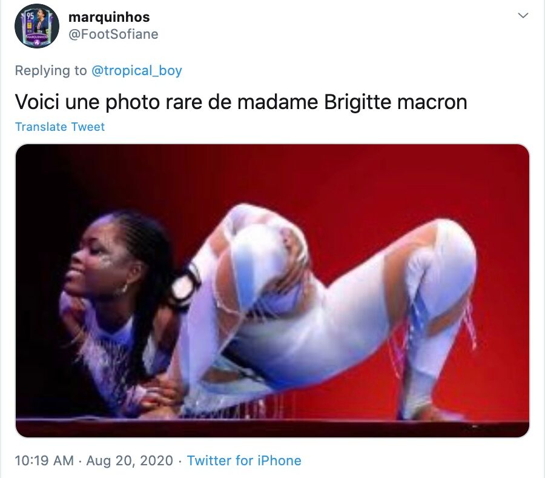This screenshot has height=478, width=545.
Task: Select the @FootSofiane handle
Action: coord(113,34)
